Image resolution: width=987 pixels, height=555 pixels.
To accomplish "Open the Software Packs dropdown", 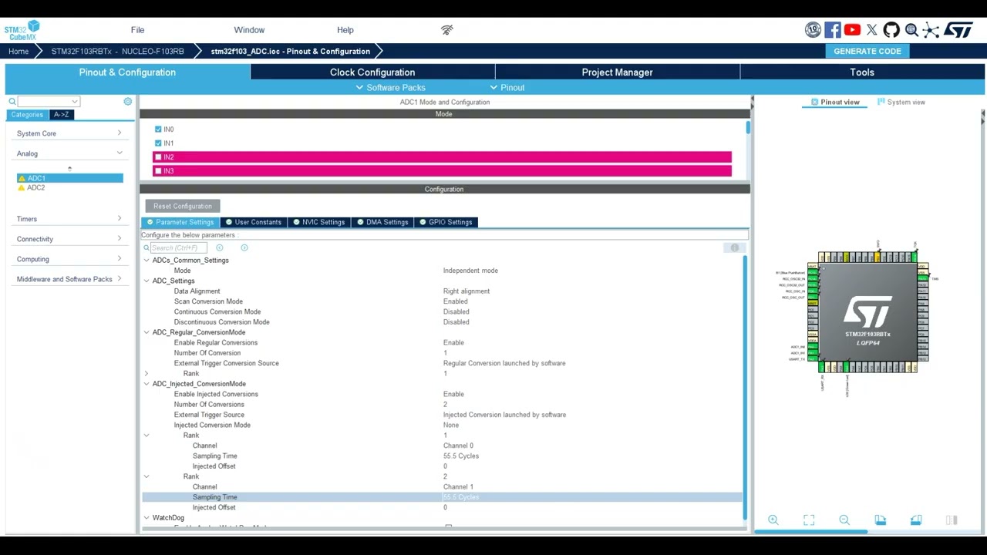I will [390, 88].
